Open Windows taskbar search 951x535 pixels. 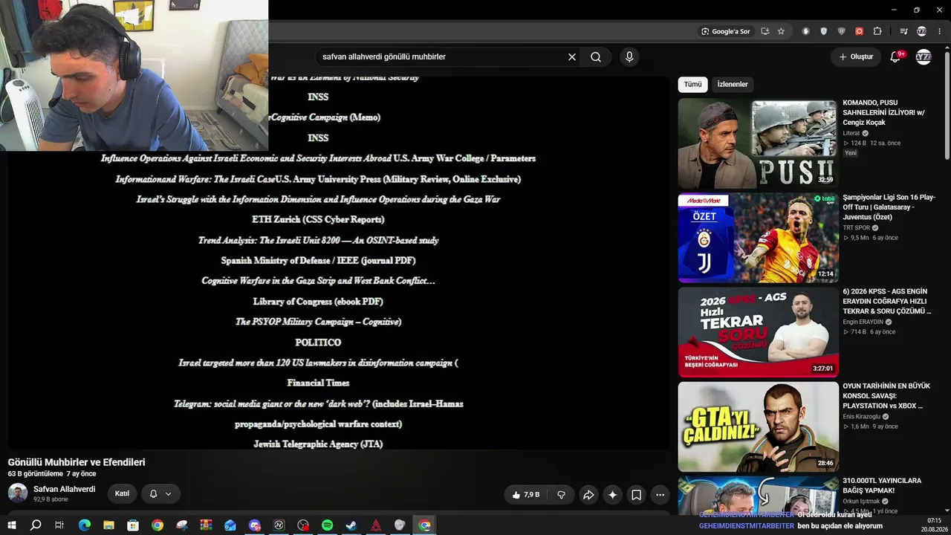click(x=36, y=525)
